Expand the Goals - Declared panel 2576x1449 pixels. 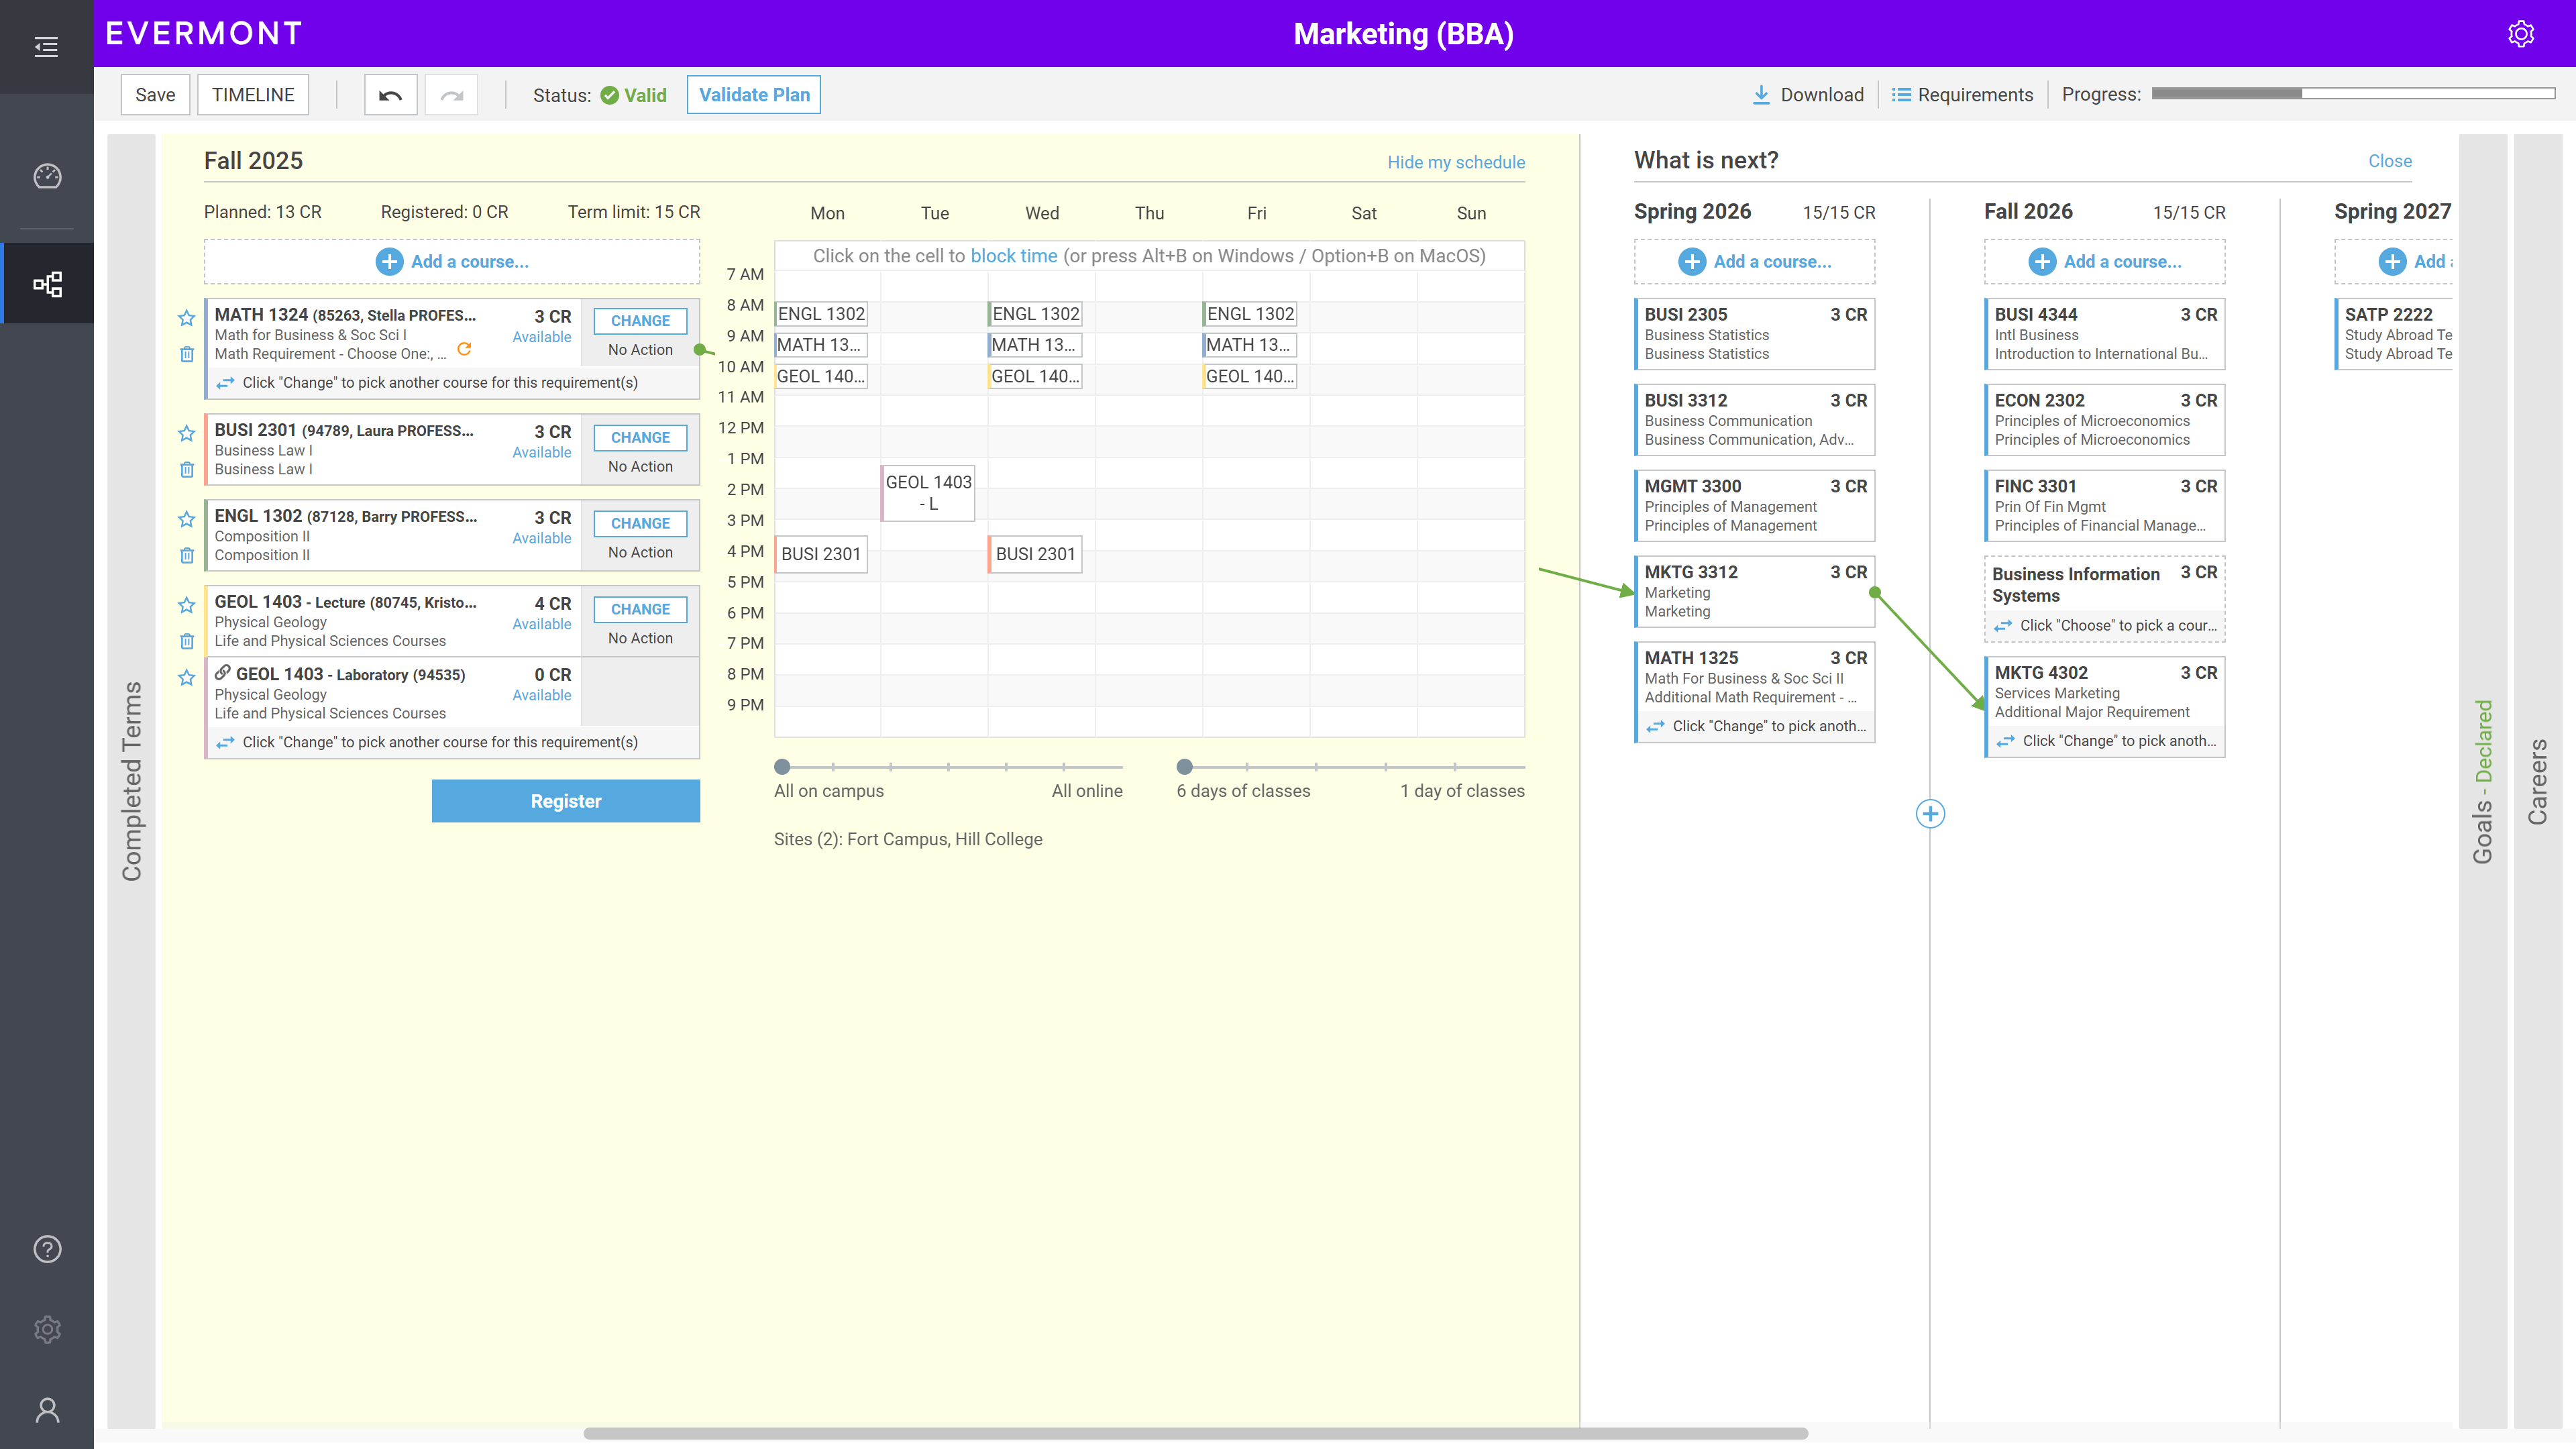tap(2482, 780)
